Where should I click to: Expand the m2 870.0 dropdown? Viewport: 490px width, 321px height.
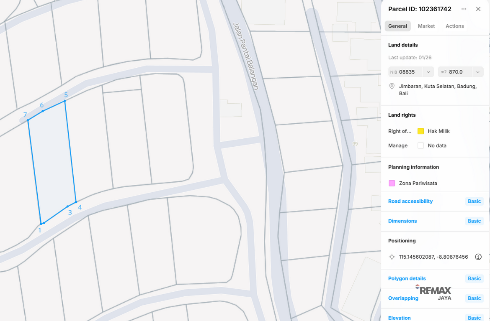pos(478,72)
